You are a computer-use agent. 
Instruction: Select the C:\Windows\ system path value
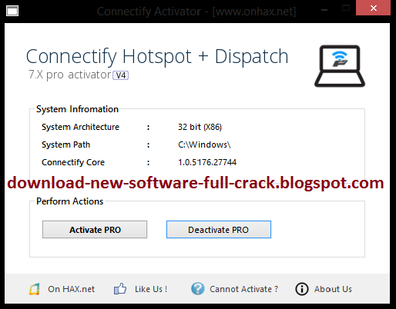coord(204,145)
